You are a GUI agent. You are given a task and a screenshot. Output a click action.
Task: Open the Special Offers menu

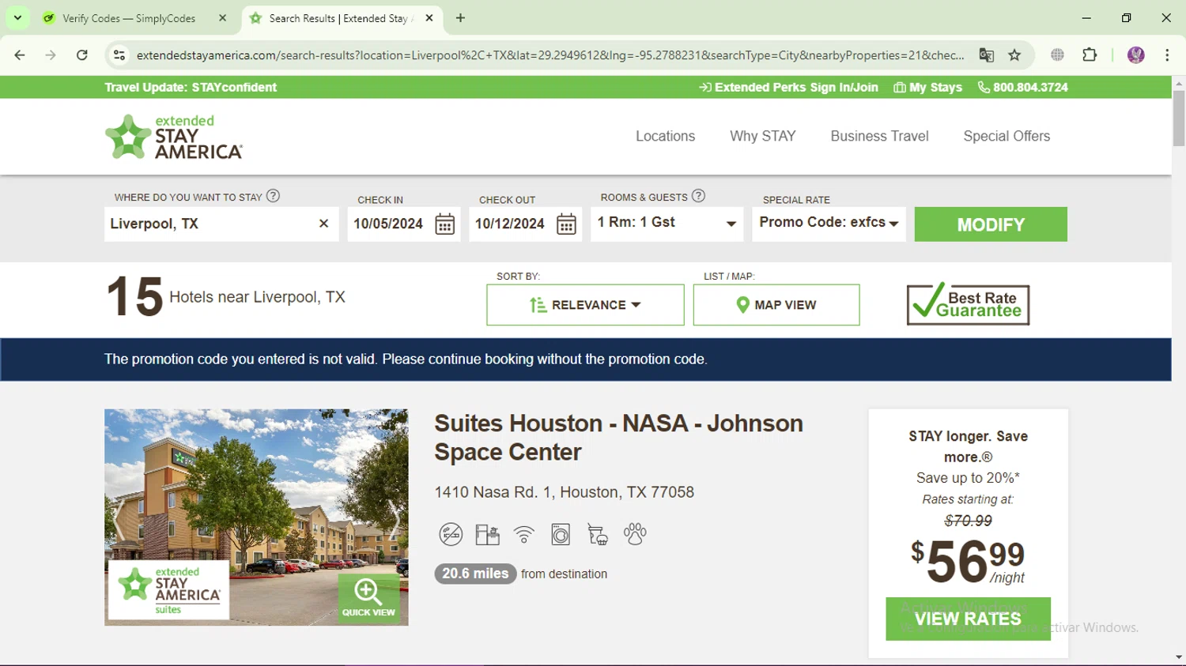[x=1007, y=136]
